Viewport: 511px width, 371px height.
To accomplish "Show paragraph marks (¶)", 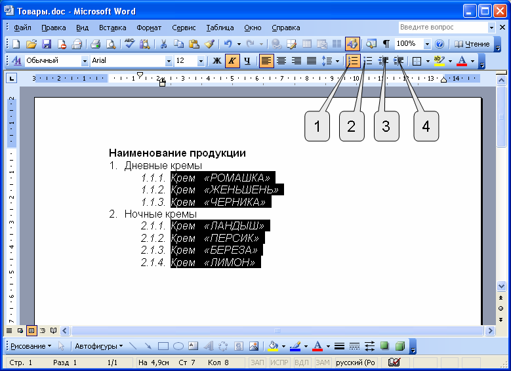I will pyautogui.click(x=386, y=44).
